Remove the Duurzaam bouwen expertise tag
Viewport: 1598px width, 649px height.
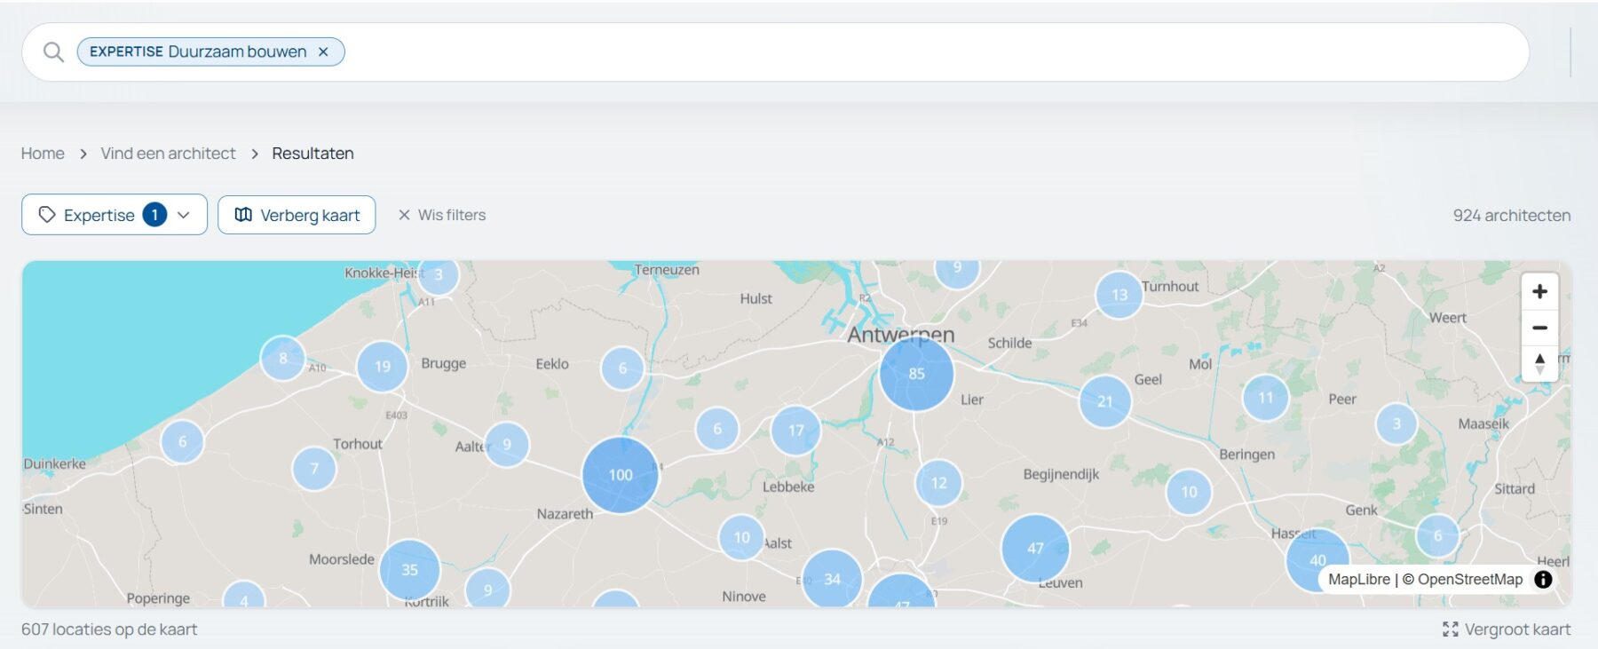(x=324, y=52)
